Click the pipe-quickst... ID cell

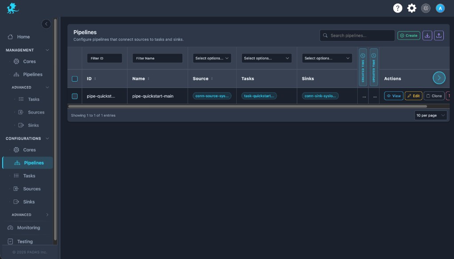(101, 96)
